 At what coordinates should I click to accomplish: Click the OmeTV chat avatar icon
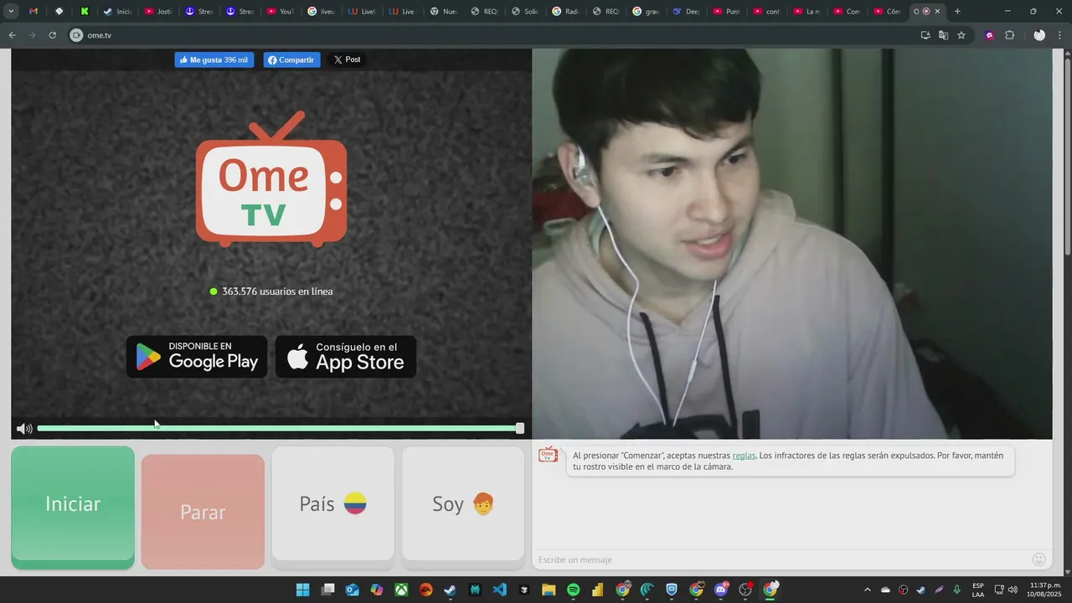click(x=548, y=455)
